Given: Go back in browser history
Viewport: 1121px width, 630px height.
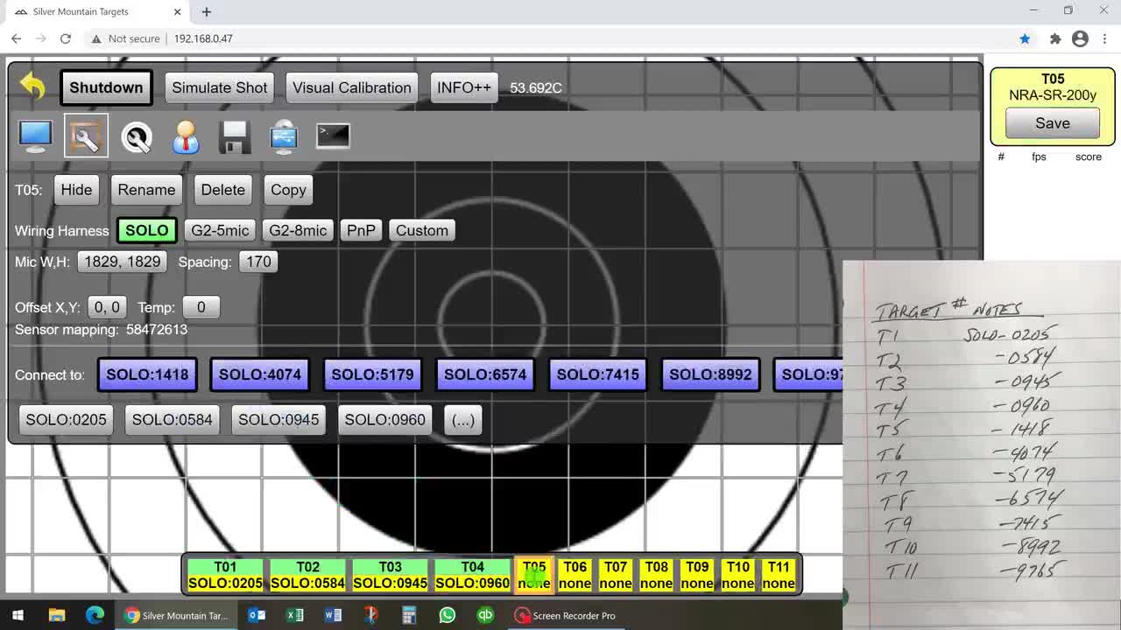Looking at the screenshot, I should tap(17, 38).
